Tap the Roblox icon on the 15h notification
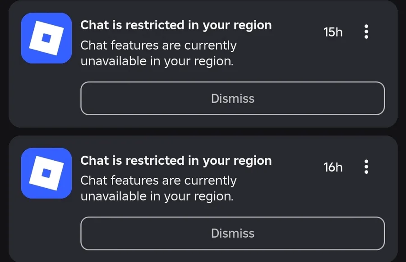 (x=46, y=38)
